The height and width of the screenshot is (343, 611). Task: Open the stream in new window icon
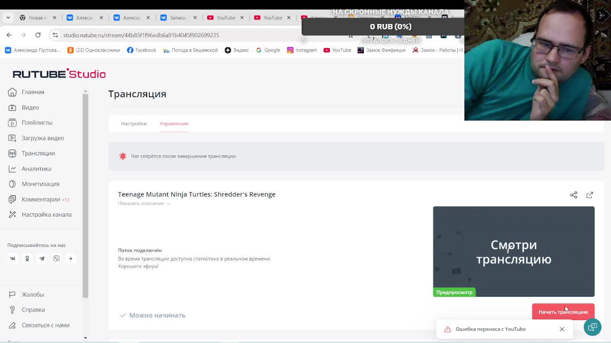point(590,195)
